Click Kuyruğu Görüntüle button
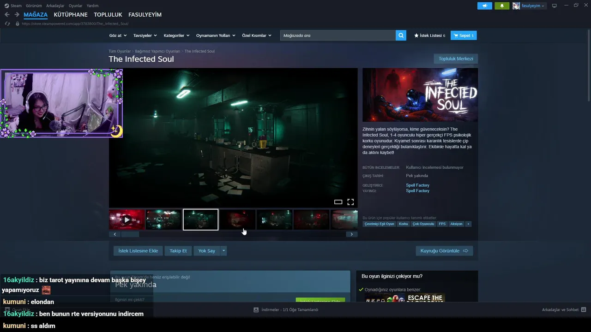The height and width of the screenshot is (332, 591). pyautogui.click(x=444, y=251)
